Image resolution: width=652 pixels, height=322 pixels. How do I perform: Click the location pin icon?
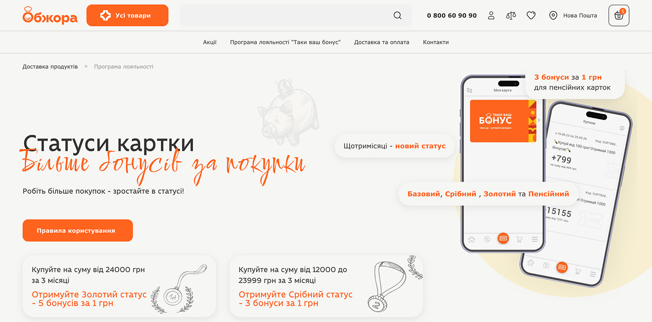553,15
